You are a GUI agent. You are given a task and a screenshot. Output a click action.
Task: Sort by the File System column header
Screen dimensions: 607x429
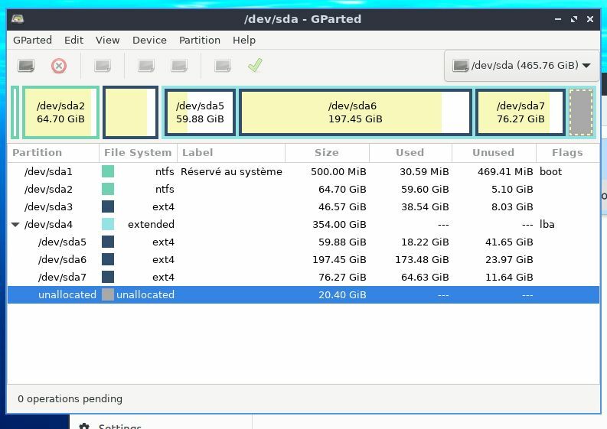(138, 153)
